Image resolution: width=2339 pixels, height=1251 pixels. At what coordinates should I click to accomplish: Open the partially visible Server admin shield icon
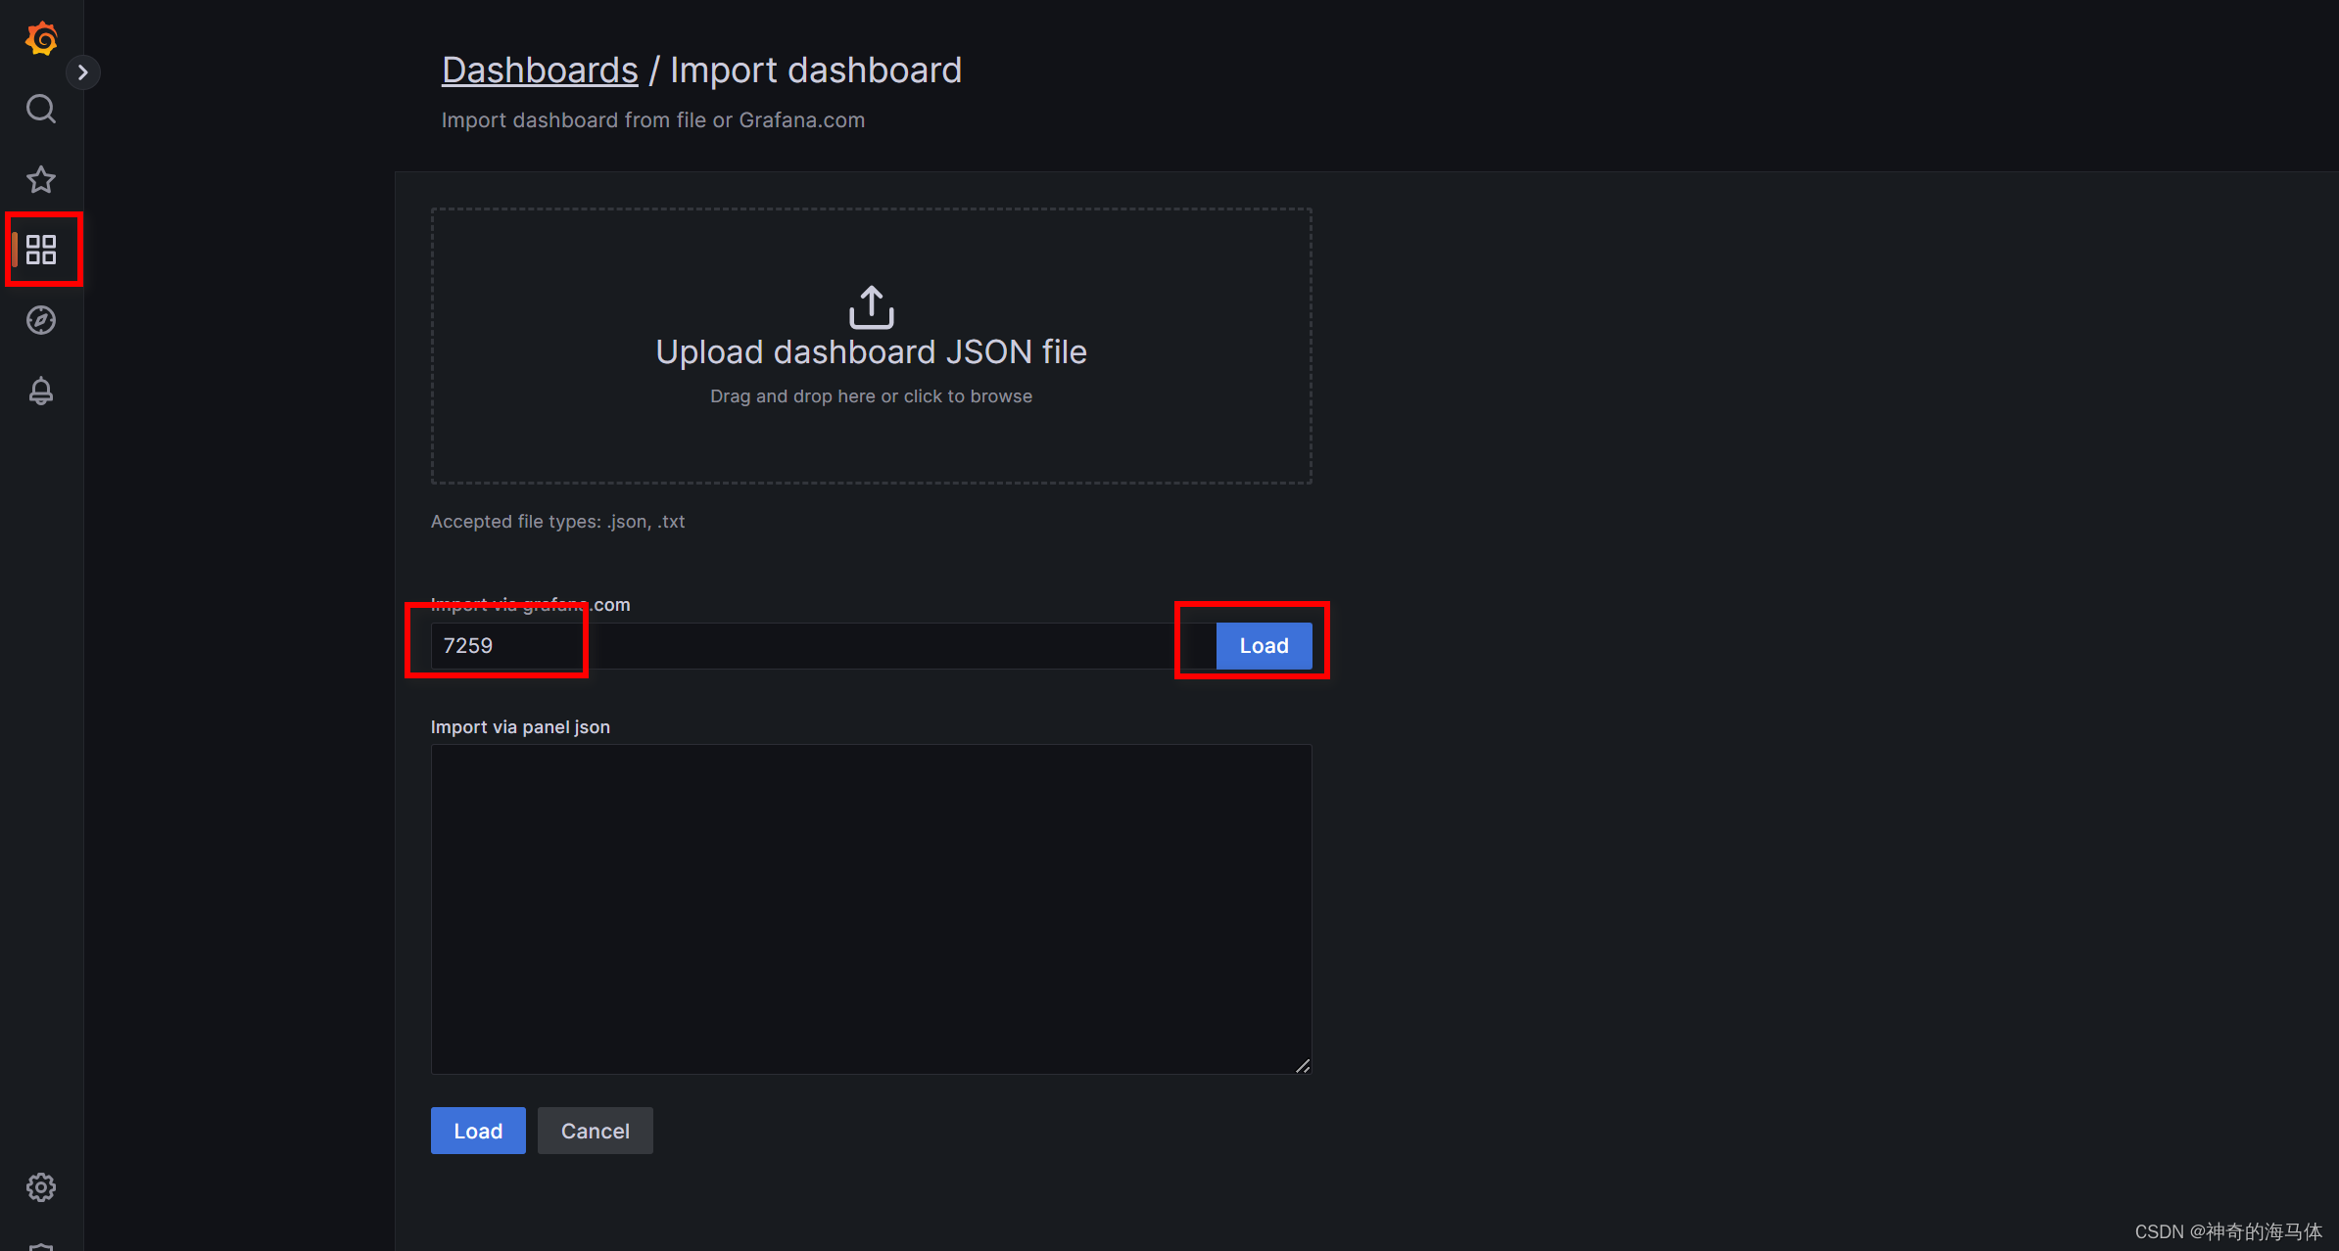(41, 1245)
